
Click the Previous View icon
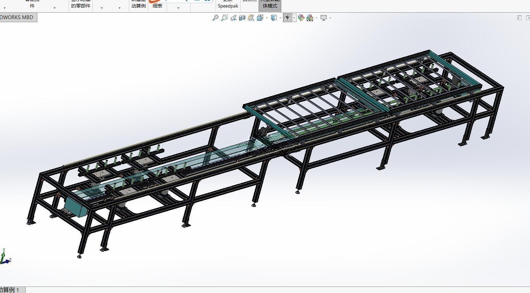click(x=233, y=18)
